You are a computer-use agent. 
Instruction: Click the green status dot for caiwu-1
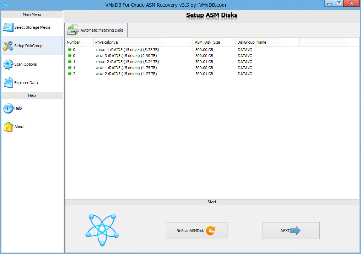(70, 49)
